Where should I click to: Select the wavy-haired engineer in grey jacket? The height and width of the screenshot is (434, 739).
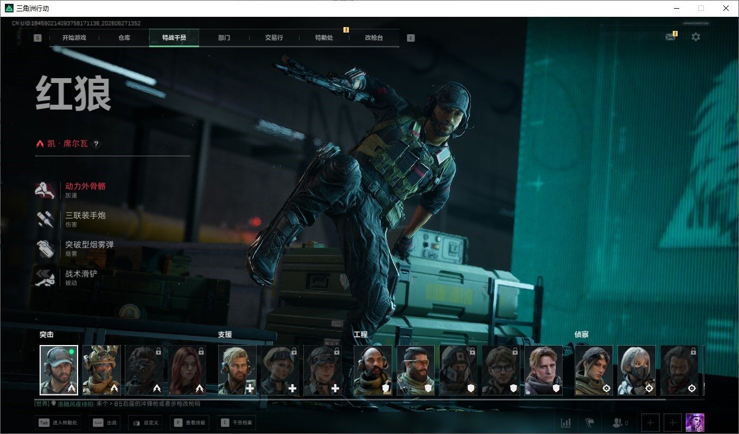(544, 370)
